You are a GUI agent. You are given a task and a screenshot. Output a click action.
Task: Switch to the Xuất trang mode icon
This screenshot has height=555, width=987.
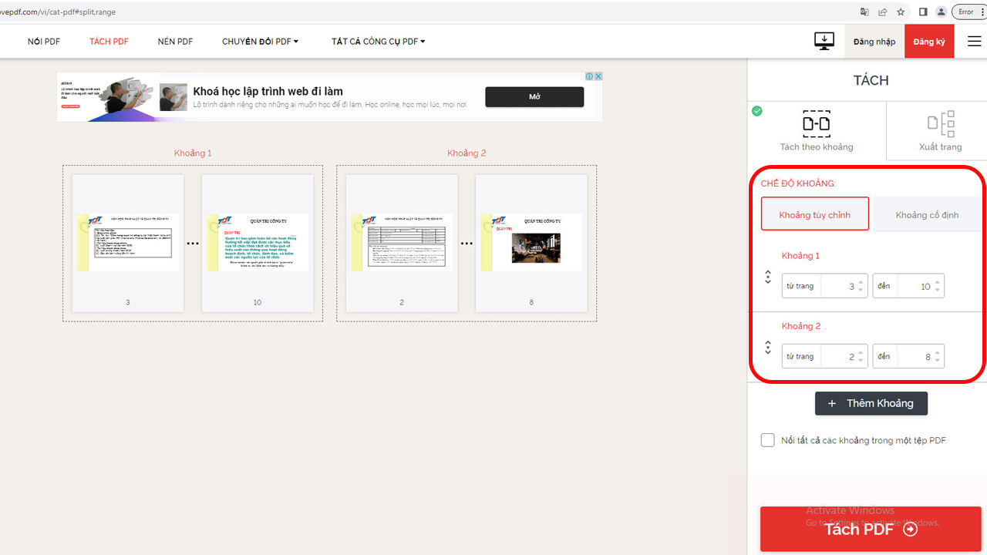[940, 123]
